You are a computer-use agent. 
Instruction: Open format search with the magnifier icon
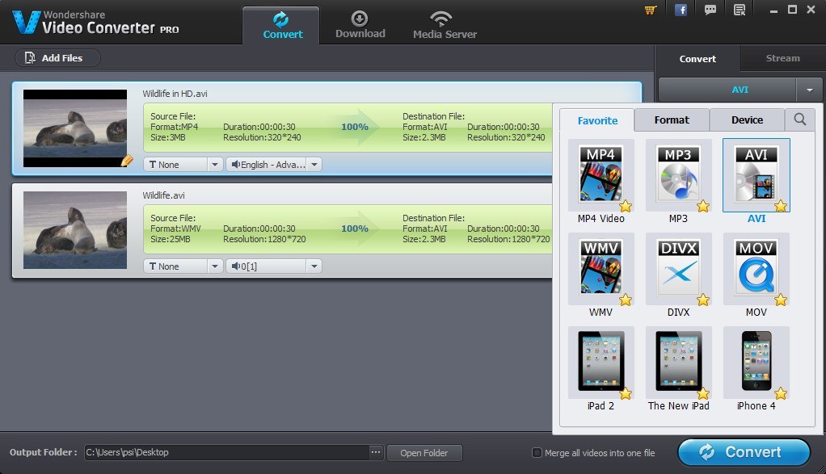click(x=799, y=119)
